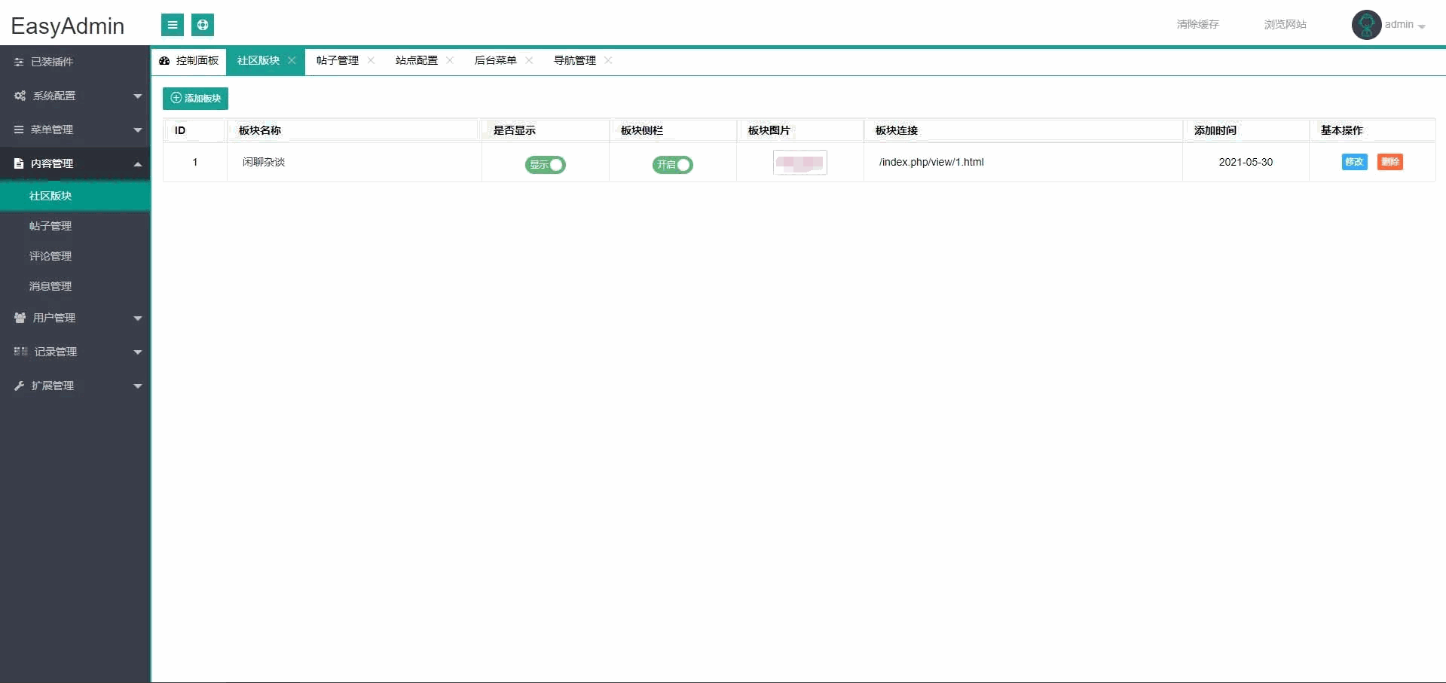Close the 后台菜单 tab
This screenshot has height=683, width=1446.
tap(529, 60)
